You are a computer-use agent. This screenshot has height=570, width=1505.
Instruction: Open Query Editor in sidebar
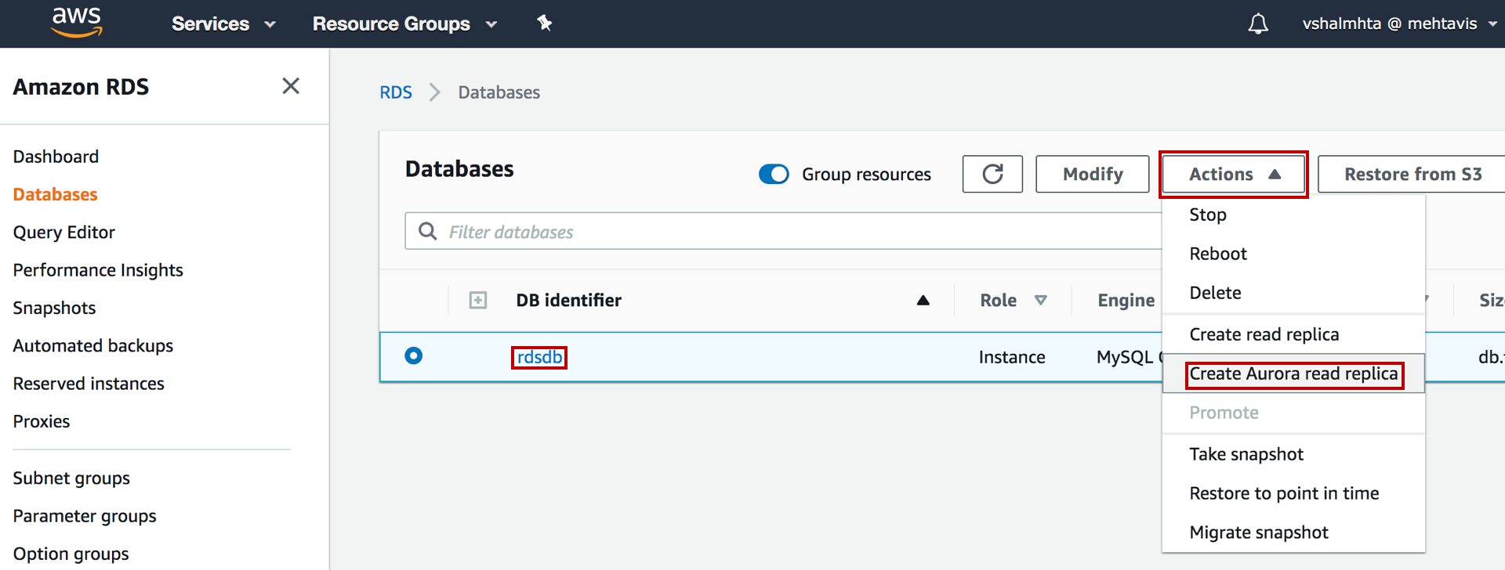coord(63,233)
